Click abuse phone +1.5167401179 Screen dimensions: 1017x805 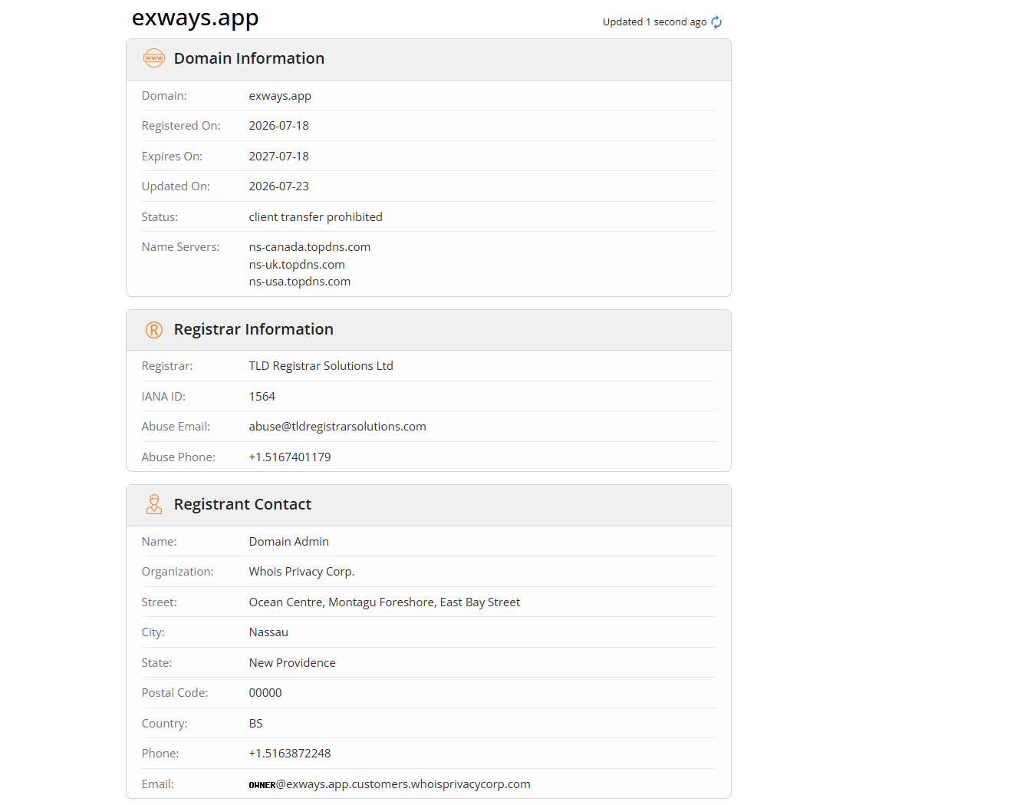point(290,457)
